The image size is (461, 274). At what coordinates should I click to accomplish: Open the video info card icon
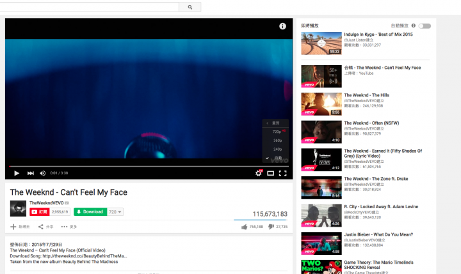click(x=282, y=26)
